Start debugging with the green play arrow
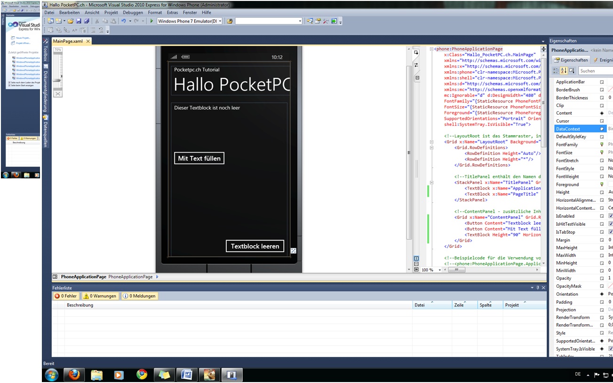 (151, 21)
